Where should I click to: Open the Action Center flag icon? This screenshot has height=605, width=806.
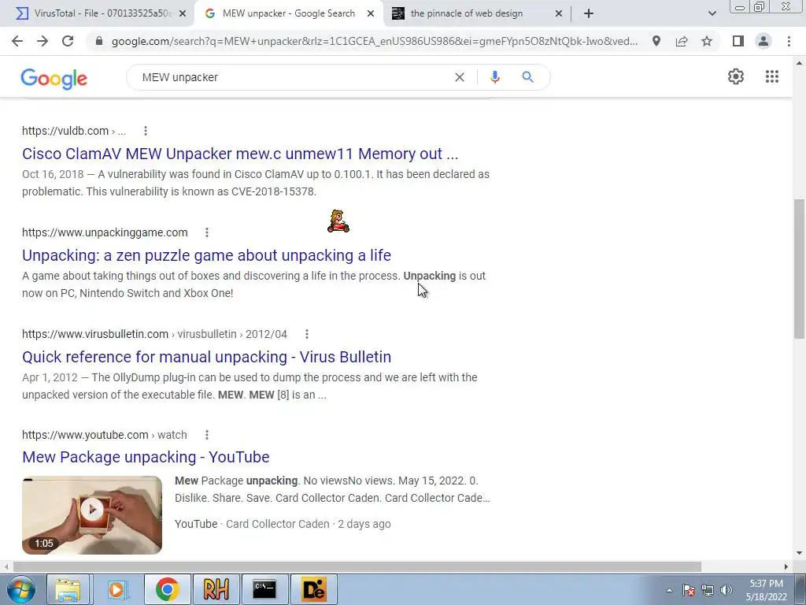689,590
